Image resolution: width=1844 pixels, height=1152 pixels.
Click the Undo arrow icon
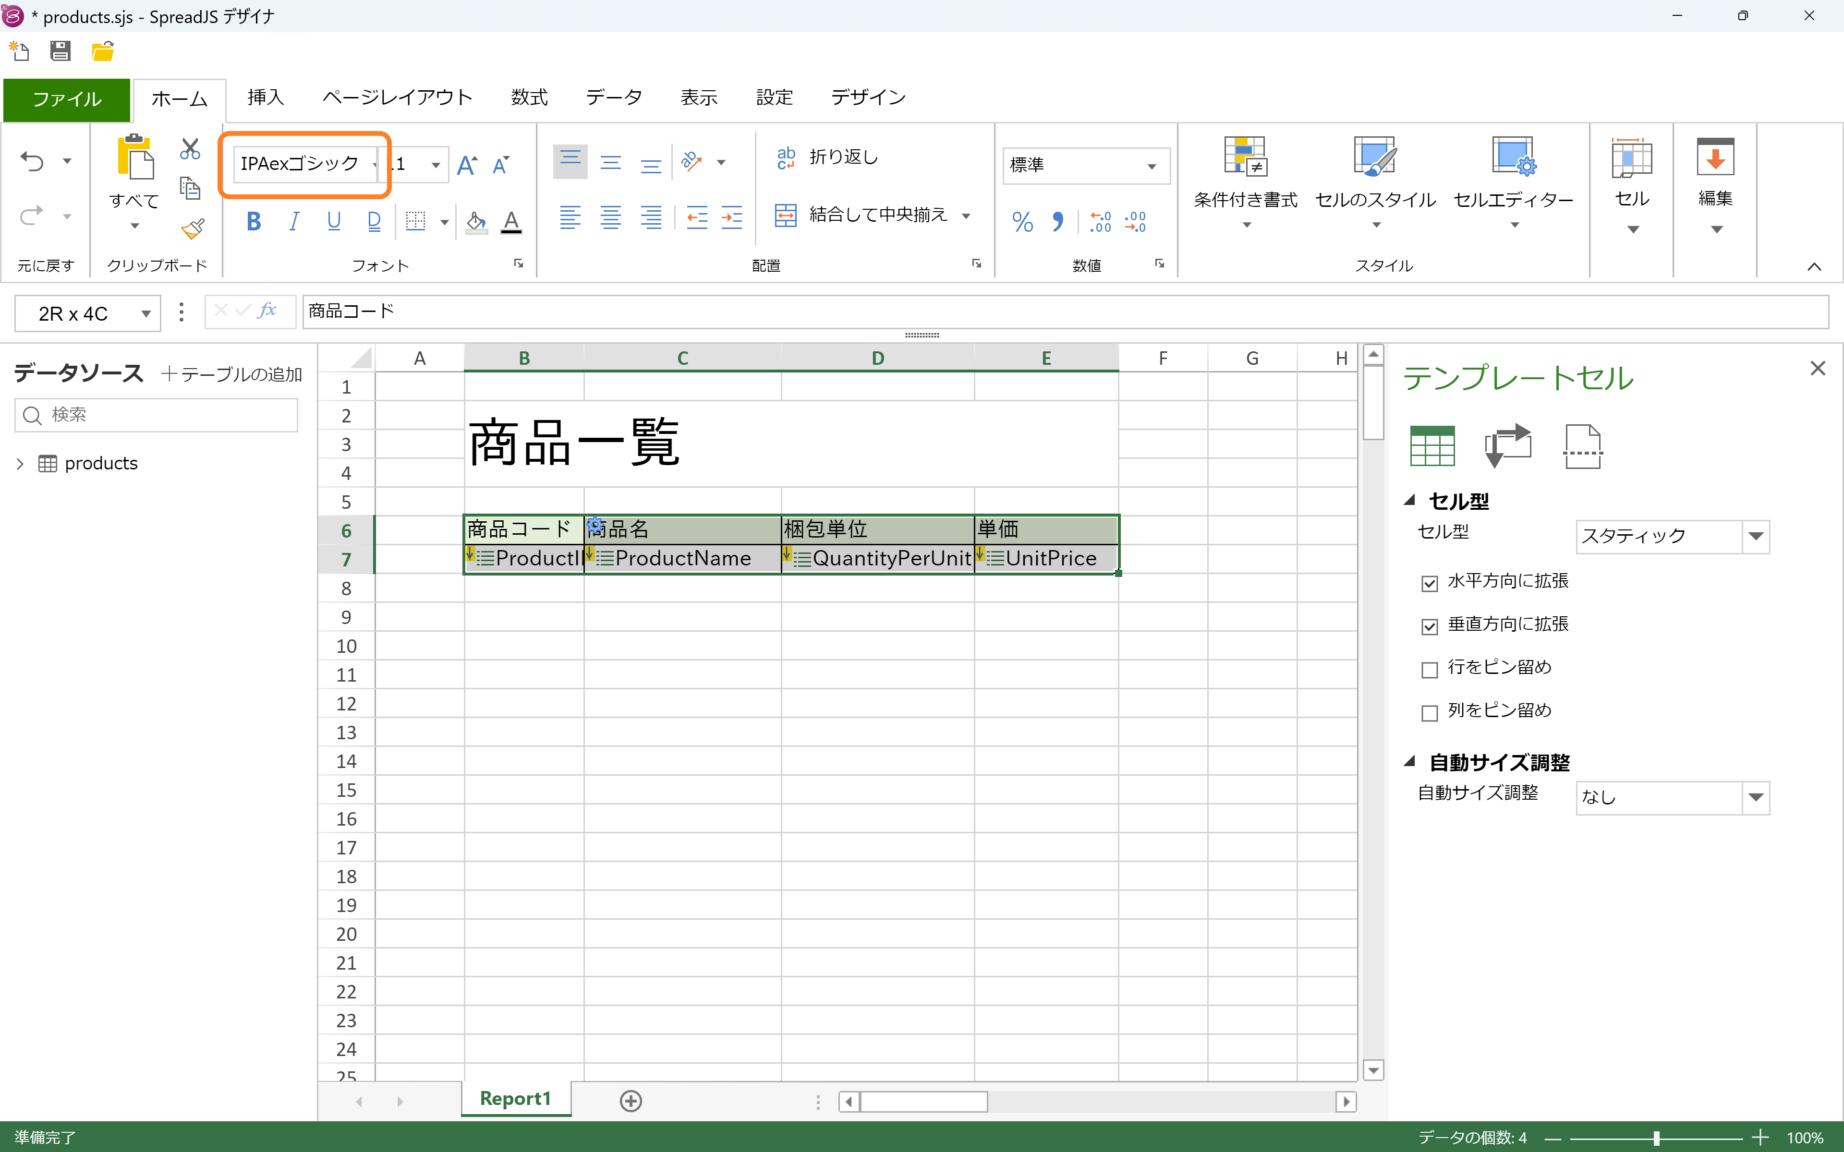click(32, 162)
